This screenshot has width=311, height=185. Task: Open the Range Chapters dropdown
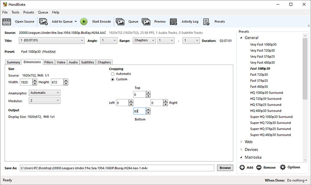coord(144,40)
